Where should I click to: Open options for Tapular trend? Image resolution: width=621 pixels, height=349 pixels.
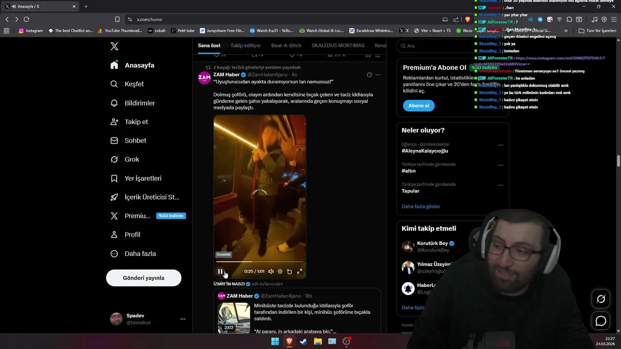501,186
